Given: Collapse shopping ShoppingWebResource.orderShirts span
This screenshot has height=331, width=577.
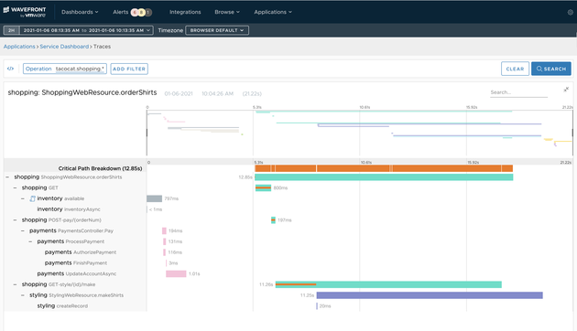Looking at the screenshot, I should (x=7, y=177).
